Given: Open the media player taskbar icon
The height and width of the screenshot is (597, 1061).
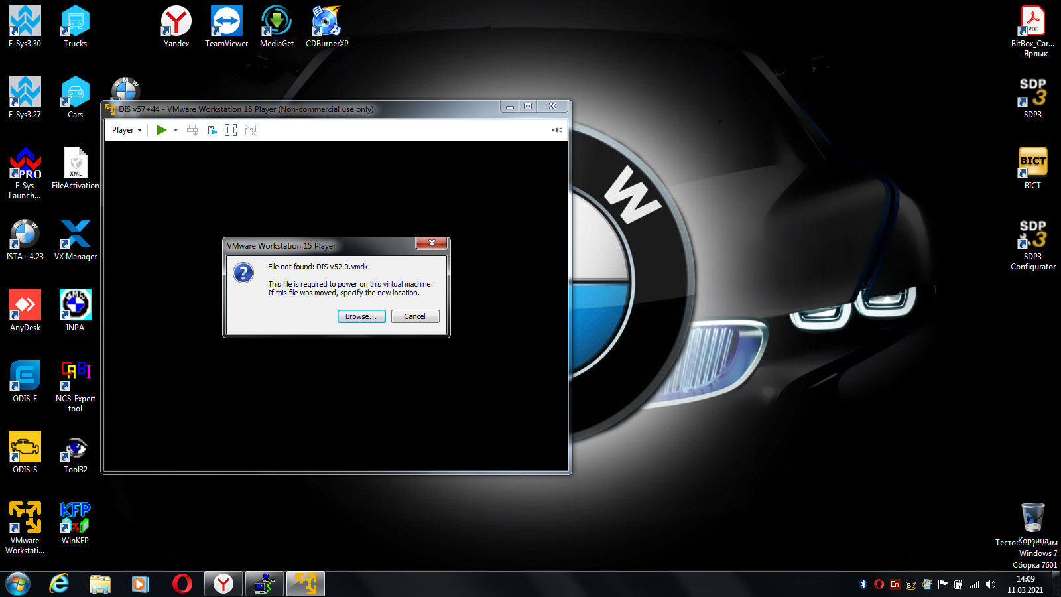Looking at the screenshot, I should (x=141, y=584).
